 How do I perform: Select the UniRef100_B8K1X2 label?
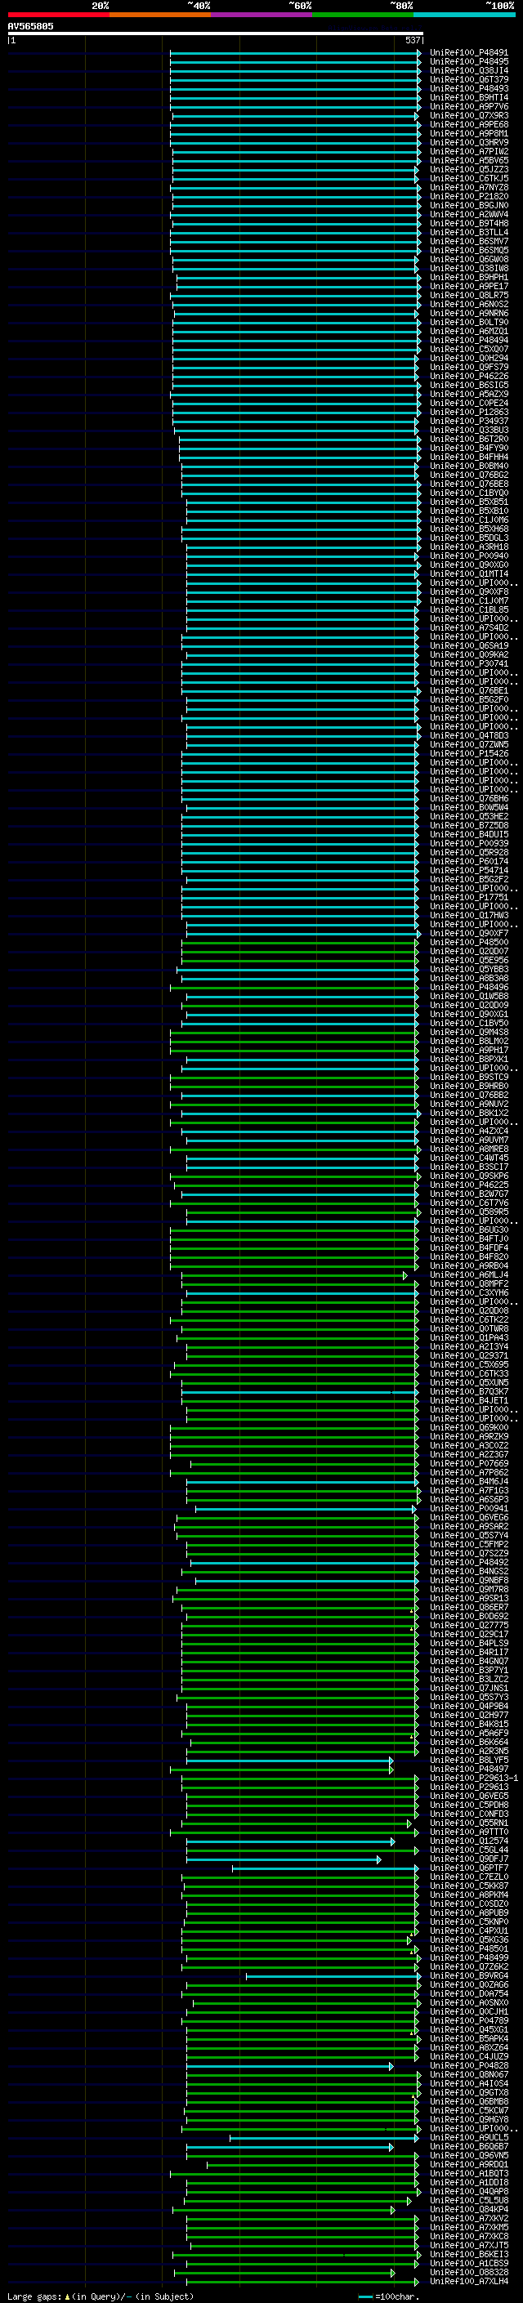pyautogui.click(x=468, y=1113)
